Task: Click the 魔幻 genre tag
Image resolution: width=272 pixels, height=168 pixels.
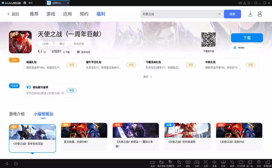Action: click(x=62, y=44)
